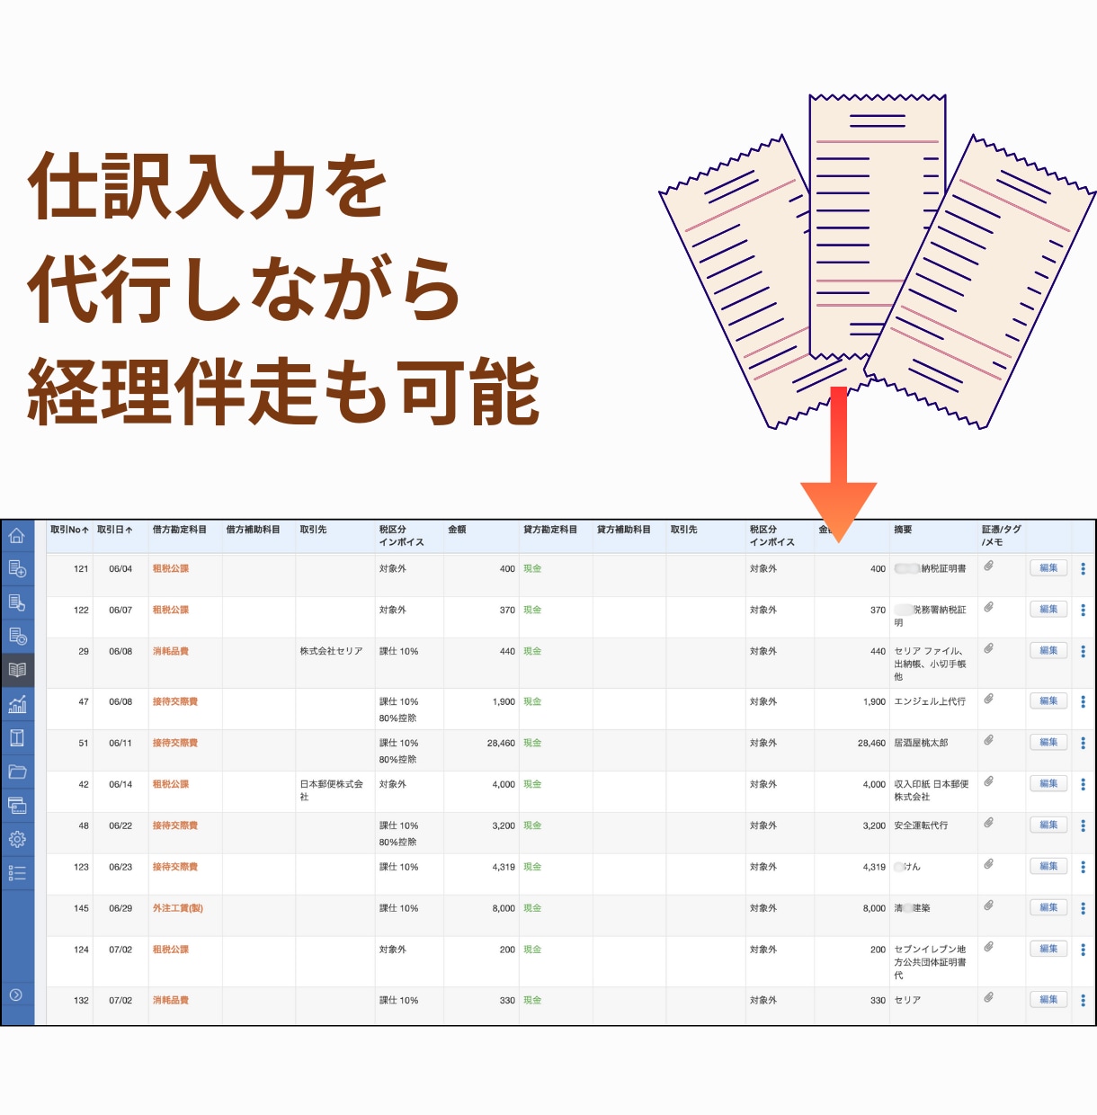1097x1115 pixels.
Task: Open the 接待交際費 link in row 47
Action: tap(175, 702)
